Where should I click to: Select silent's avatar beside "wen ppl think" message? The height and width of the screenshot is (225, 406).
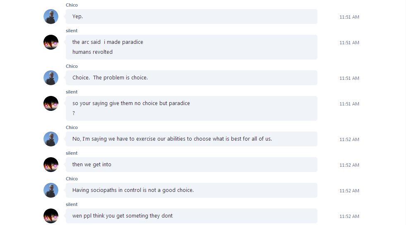(51, 216)
